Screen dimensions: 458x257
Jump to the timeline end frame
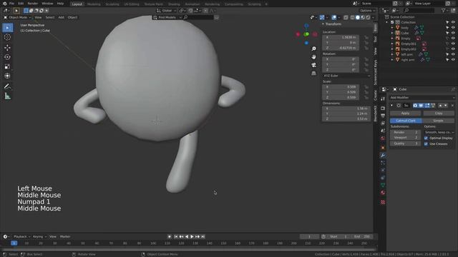(203, 236)
